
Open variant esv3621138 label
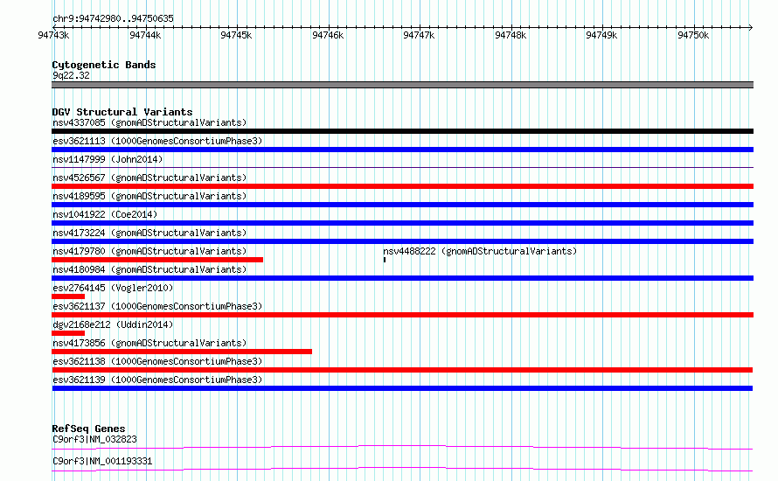[x=157, y=361]
